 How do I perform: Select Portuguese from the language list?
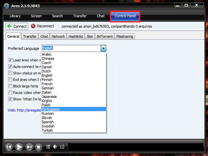click(x=50, y=109)
